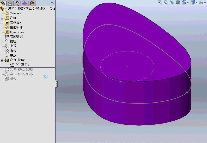The width and height of the screenshot is (207, 143).
Task: Open the ConfigurationManager tab
Action: pos(17,3)
